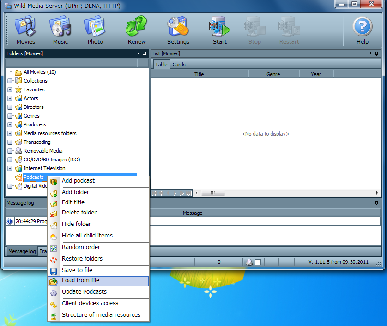Choose Hide all child items menu entry
The image size is (387, 326).
(98, 235)
